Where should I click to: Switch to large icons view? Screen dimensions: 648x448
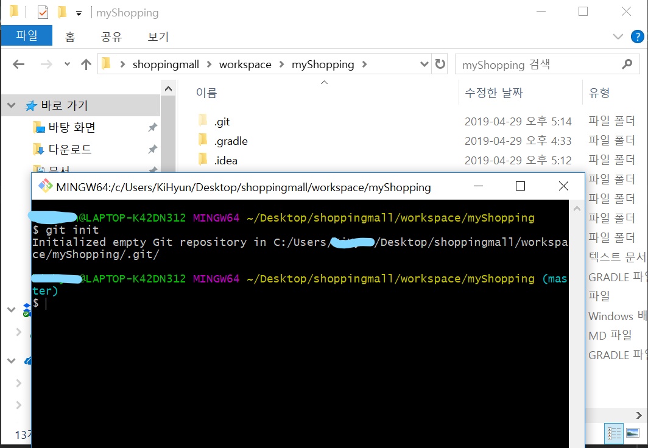pos(633,433)
